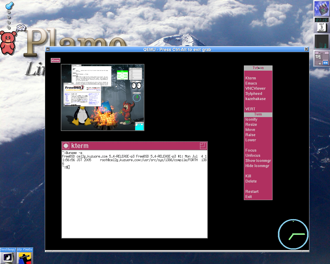Image resolution: width=330 pixels, height=264 pixels.
Task: Click the calendar page showing SAT 3 SEP
Action: (321, 27)
